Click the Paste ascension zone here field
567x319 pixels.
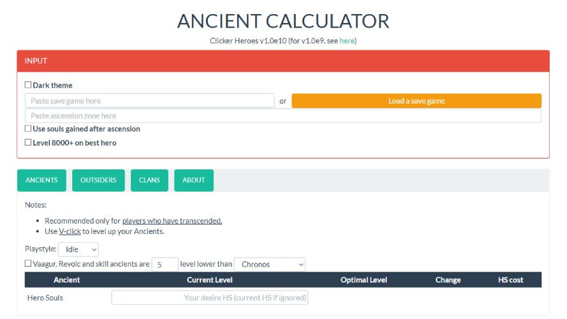283,116
